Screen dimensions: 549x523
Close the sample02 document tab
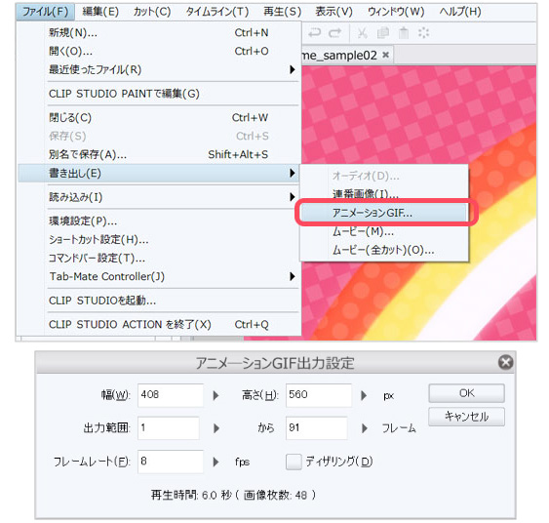click(385, 55)
